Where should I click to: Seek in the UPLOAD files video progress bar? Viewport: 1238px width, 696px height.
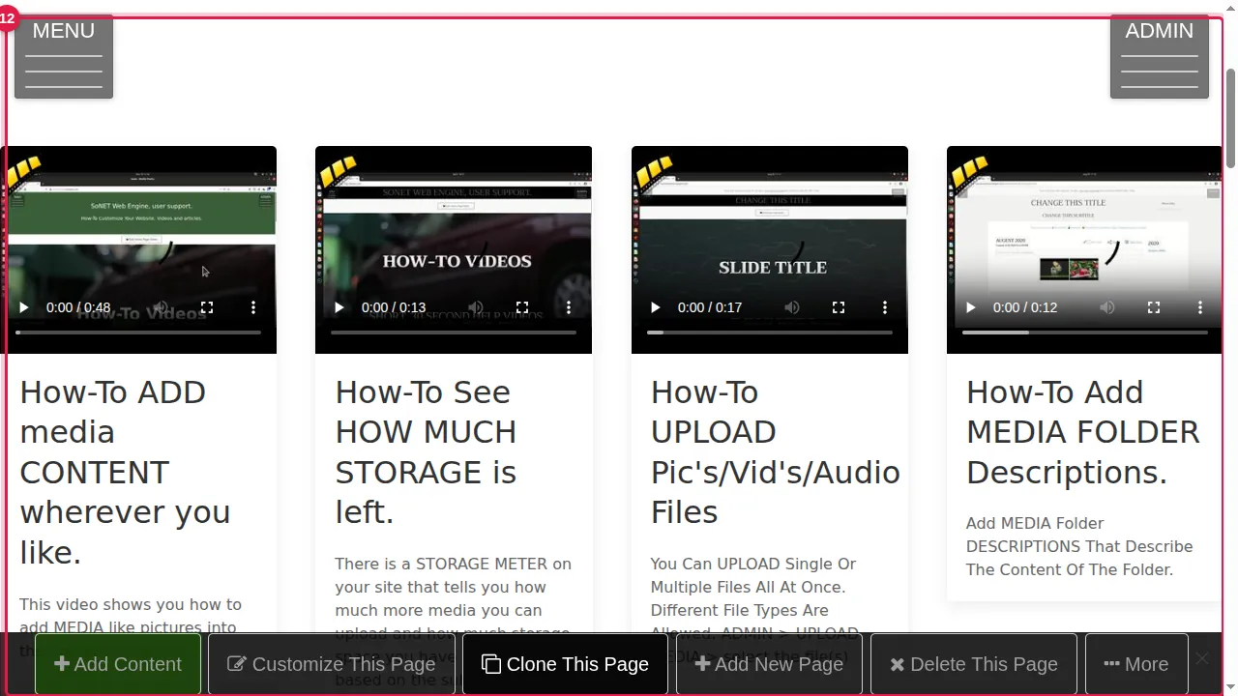point(770,333)
